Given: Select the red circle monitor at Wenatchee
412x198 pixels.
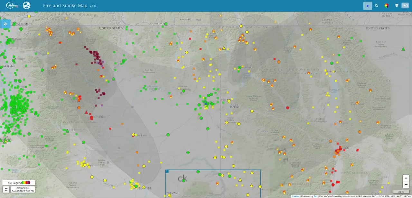Looking at the screenshot, I should (91, 118).
